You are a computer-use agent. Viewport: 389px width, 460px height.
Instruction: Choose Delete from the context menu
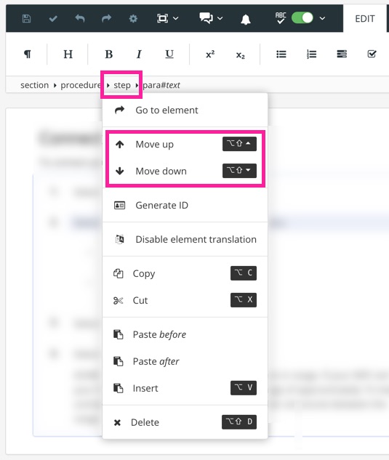tap(185, 422)
